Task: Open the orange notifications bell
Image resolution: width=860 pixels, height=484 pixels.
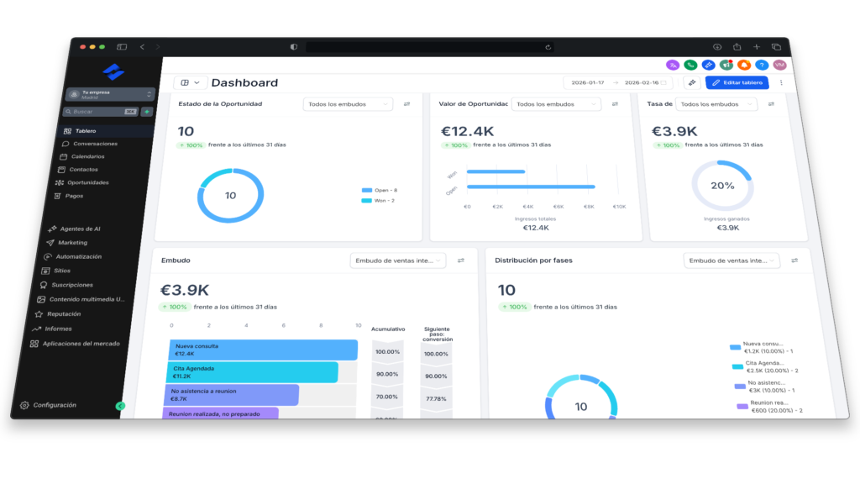Action: point(742,65)
